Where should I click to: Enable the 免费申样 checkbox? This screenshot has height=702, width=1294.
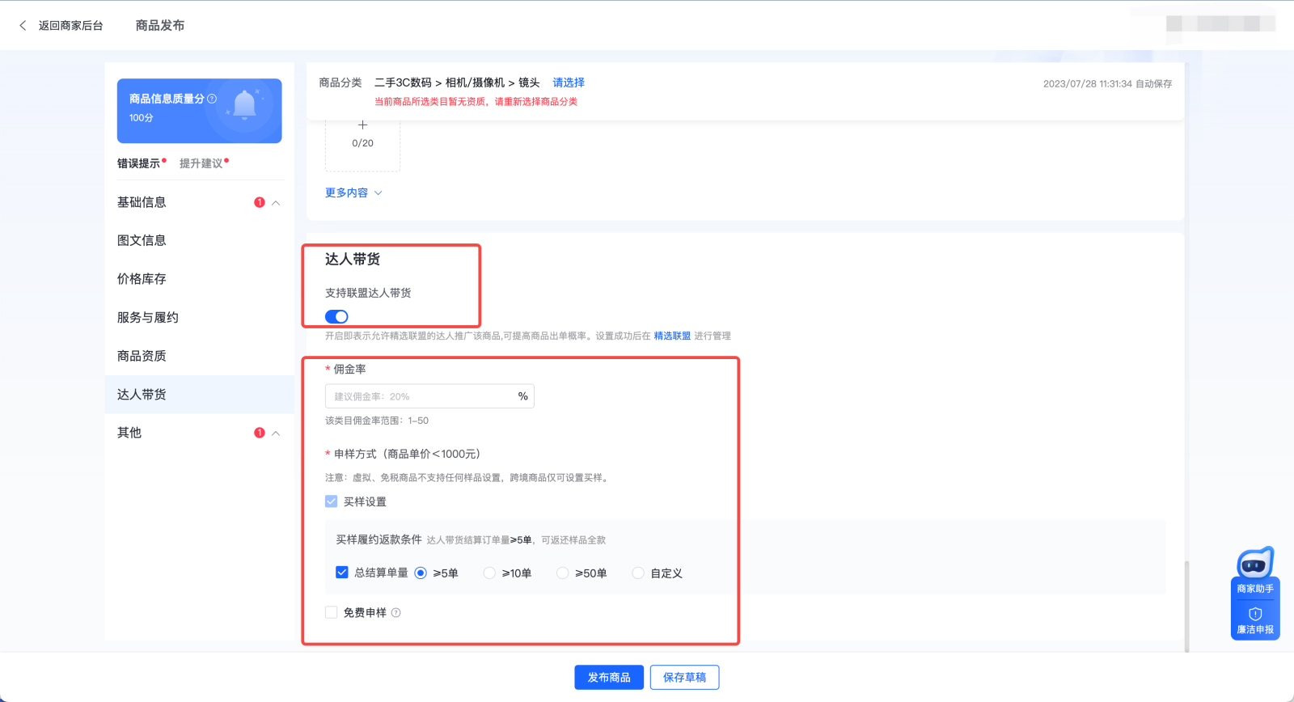[x=331, y=612]
